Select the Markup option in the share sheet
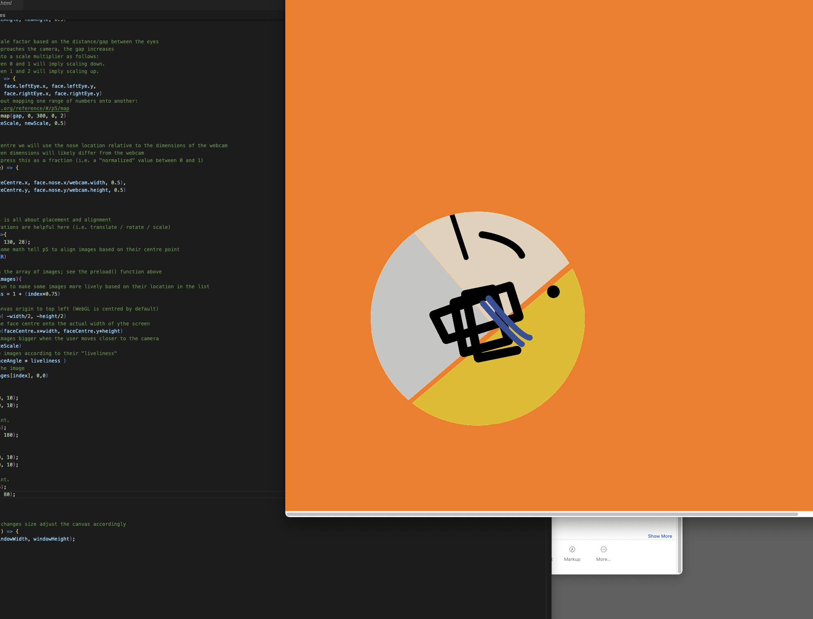Screen dimensions: 813x619 pos(572,553)
